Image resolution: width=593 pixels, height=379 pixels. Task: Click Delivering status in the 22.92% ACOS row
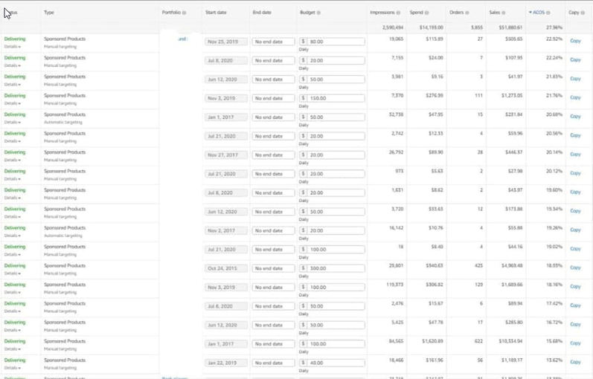(x=15, y=39)
